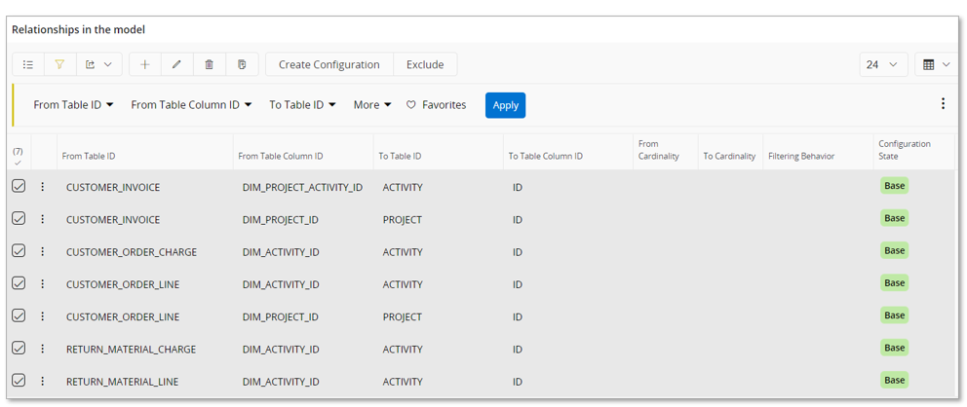
Task: Click the list view icon in toolbar
Action: pyautogui.click(x=28, y=65)
